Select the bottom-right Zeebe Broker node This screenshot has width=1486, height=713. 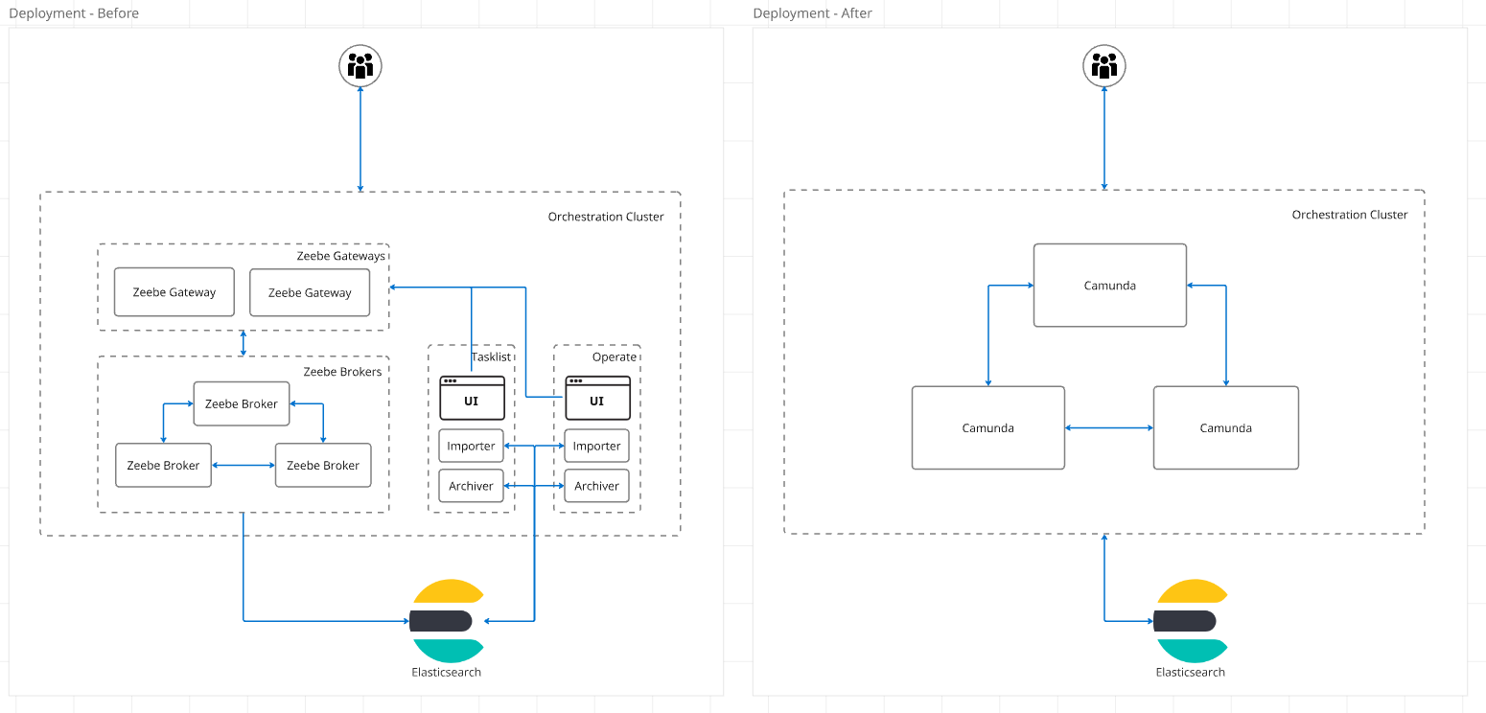pos(323,465)
